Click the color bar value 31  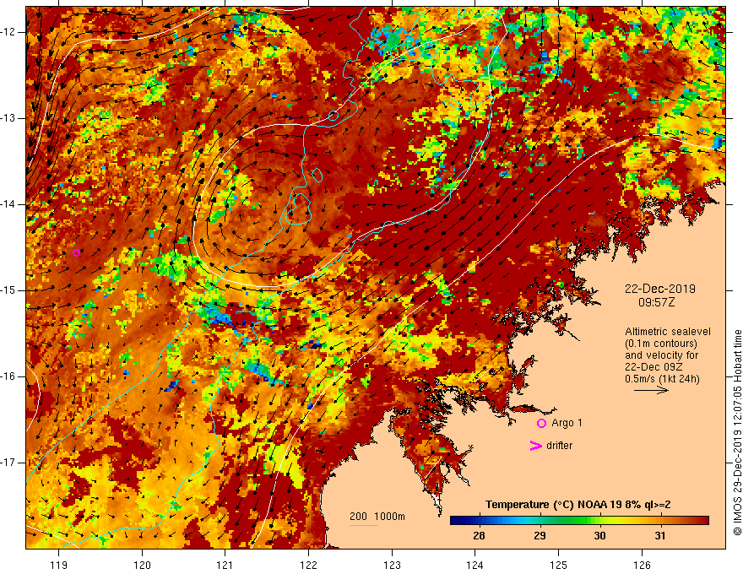660,536
